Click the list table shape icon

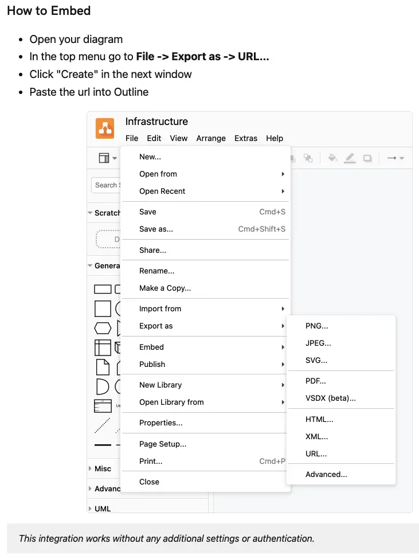pos(103,406)
